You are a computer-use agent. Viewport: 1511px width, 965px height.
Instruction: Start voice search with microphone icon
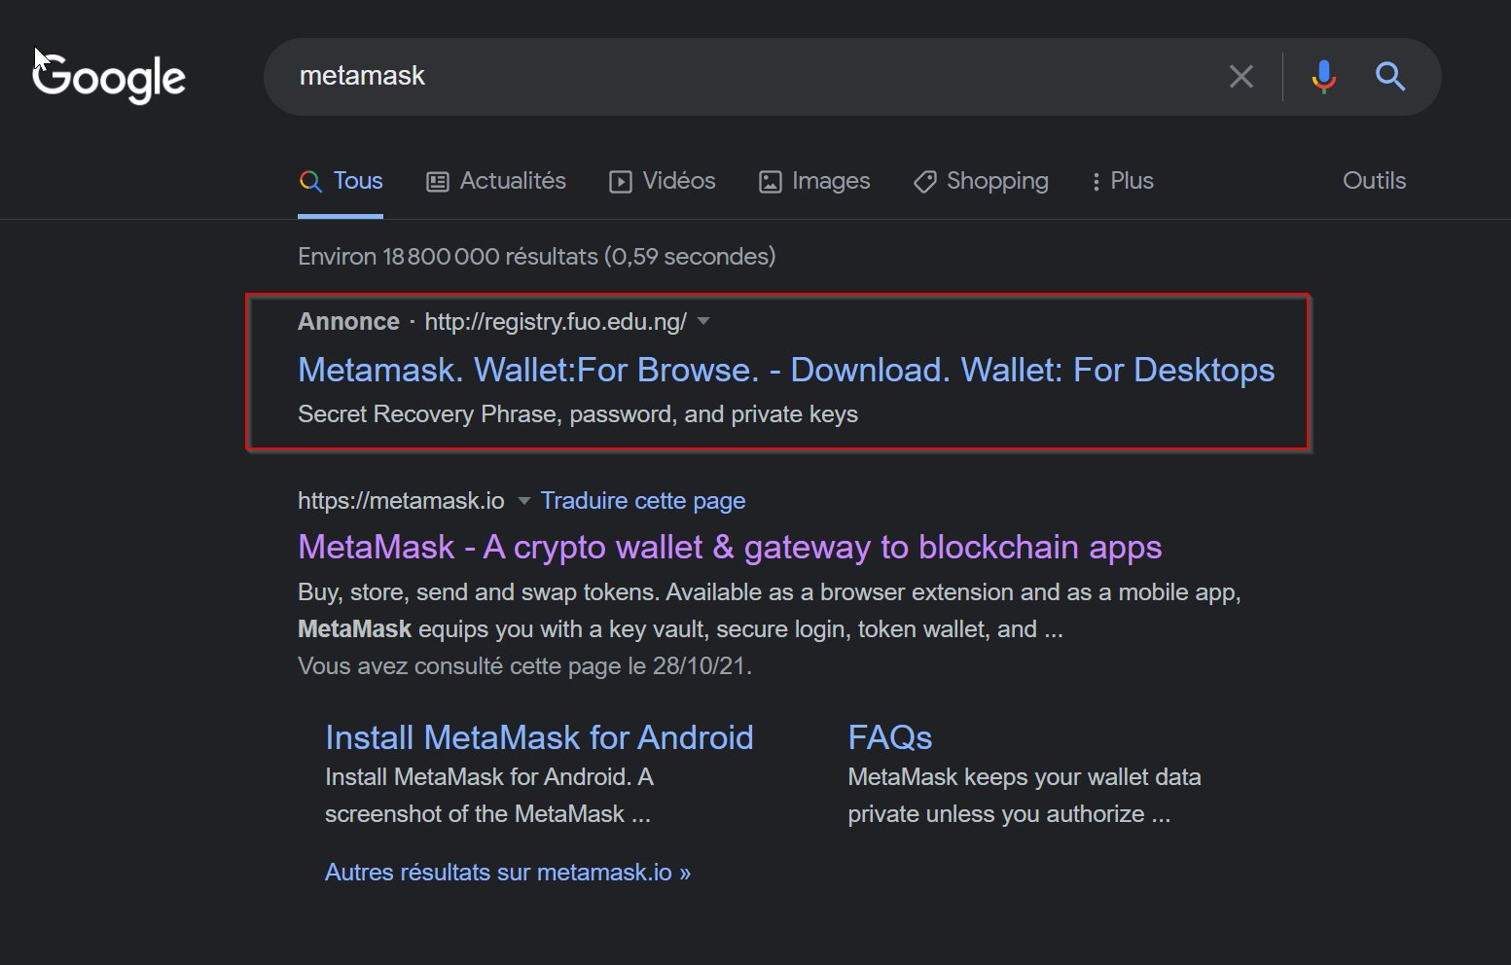[1323, 77]
